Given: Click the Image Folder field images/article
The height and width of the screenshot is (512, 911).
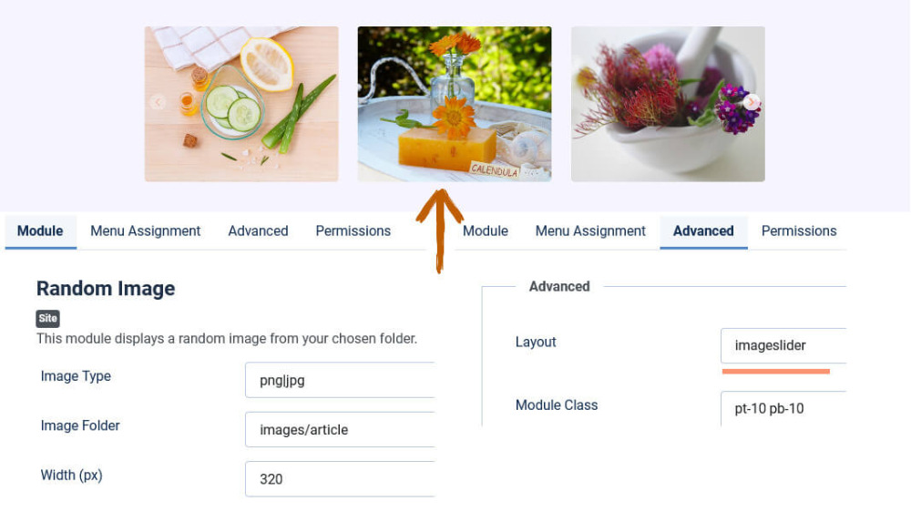Looking at the screenshot, I should [340, 429].
